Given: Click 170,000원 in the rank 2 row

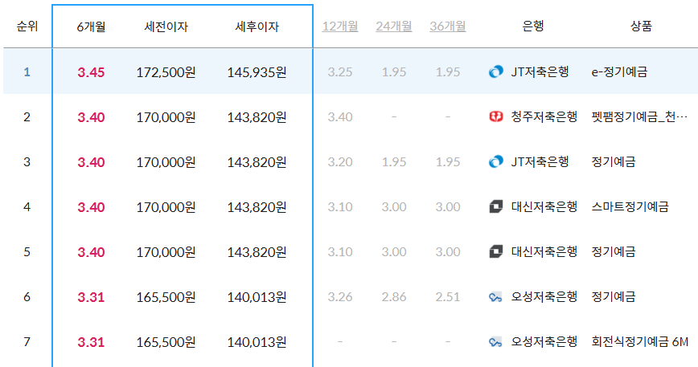Looking at the screenshot, I should pyautogui.click(x=166, y=117).
